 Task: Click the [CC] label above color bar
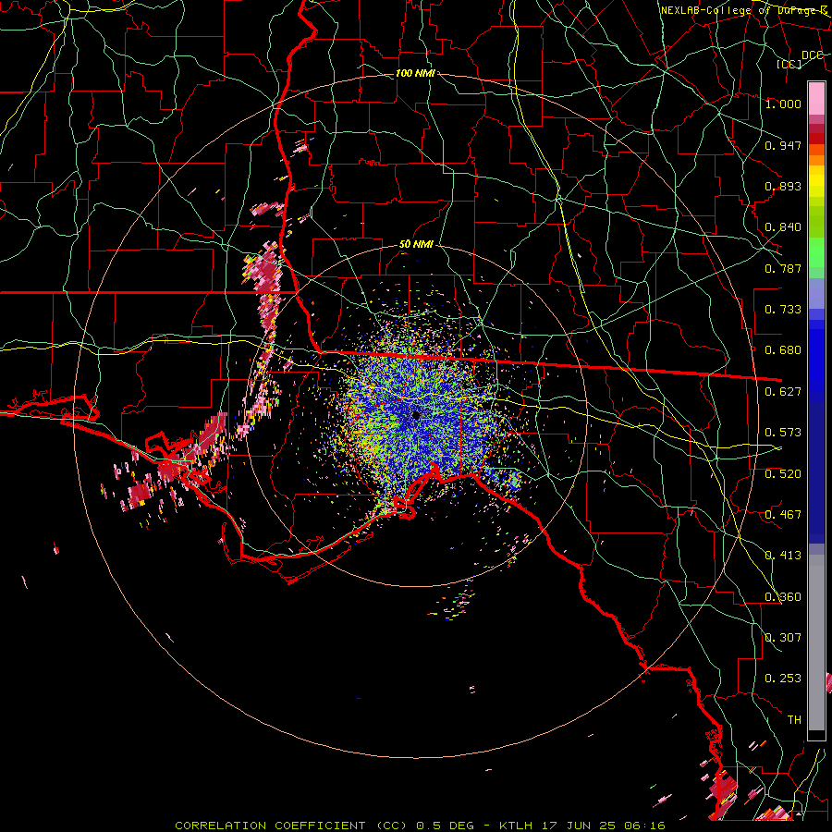click(x=789, y=64)
